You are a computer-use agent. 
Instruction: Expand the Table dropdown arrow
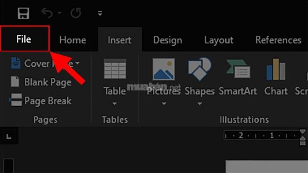click(x=114, y=104)
